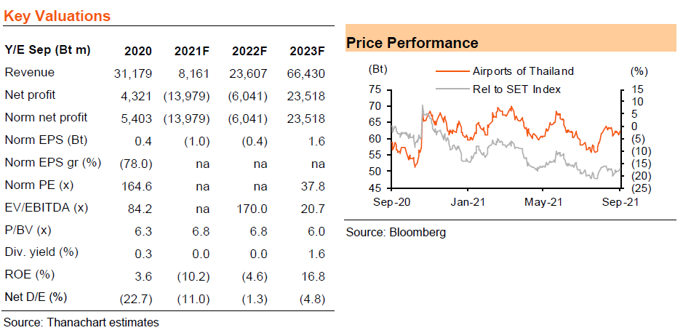683x333 pixels.
Task: Select the 2022F column header
Action: [x=249, y=51]
